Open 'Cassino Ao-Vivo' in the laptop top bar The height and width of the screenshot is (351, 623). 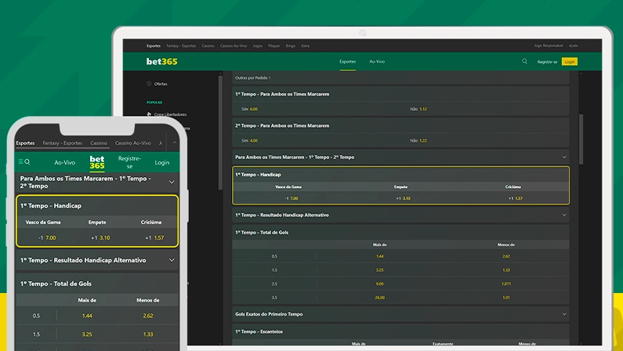pyautogui.click(x=234, y=45)
